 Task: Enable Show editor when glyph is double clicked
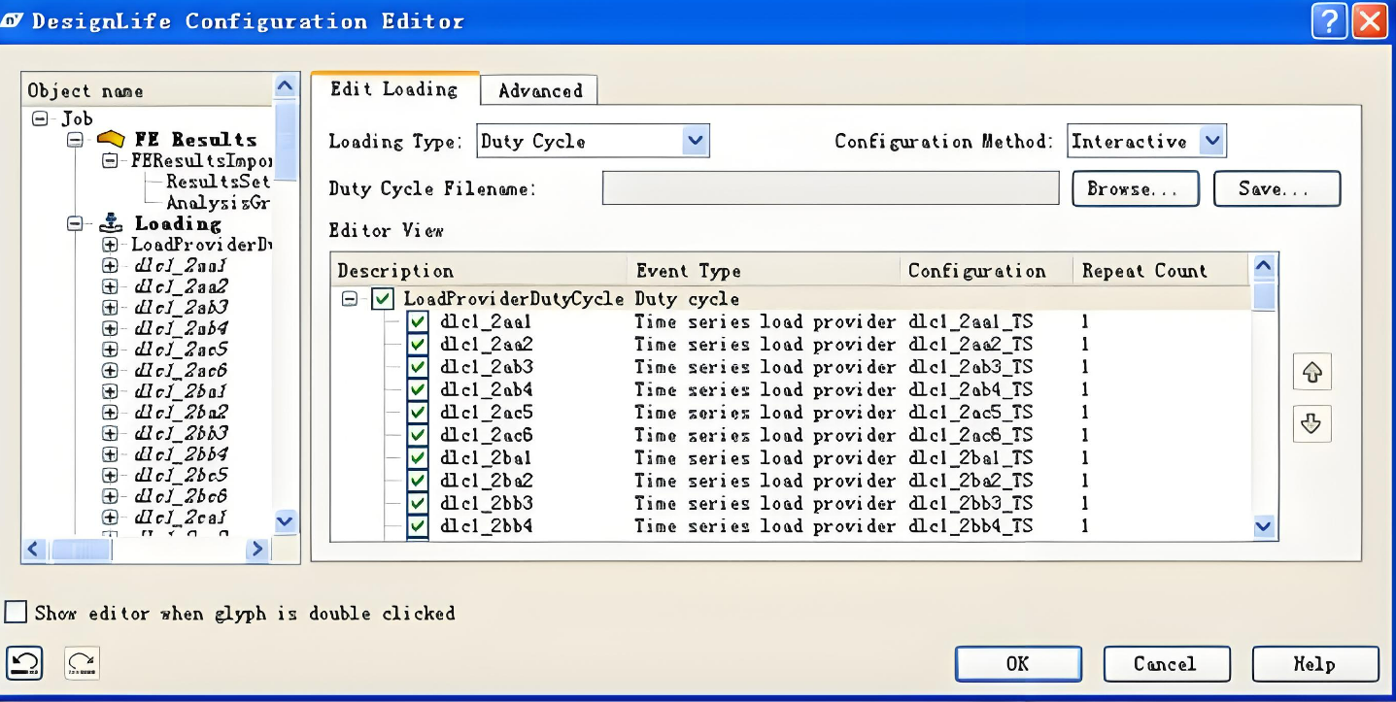(17, 613)
